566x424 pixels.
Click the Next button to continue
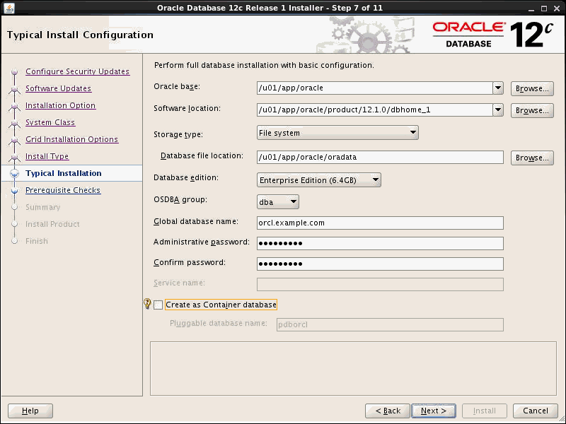point(434,411)
